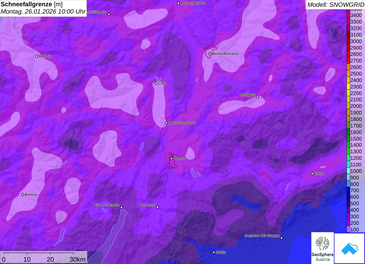Click the Mezzolombardo place label
The height and width of the screenshot is (264, 365).
click(x=182, y=123)
